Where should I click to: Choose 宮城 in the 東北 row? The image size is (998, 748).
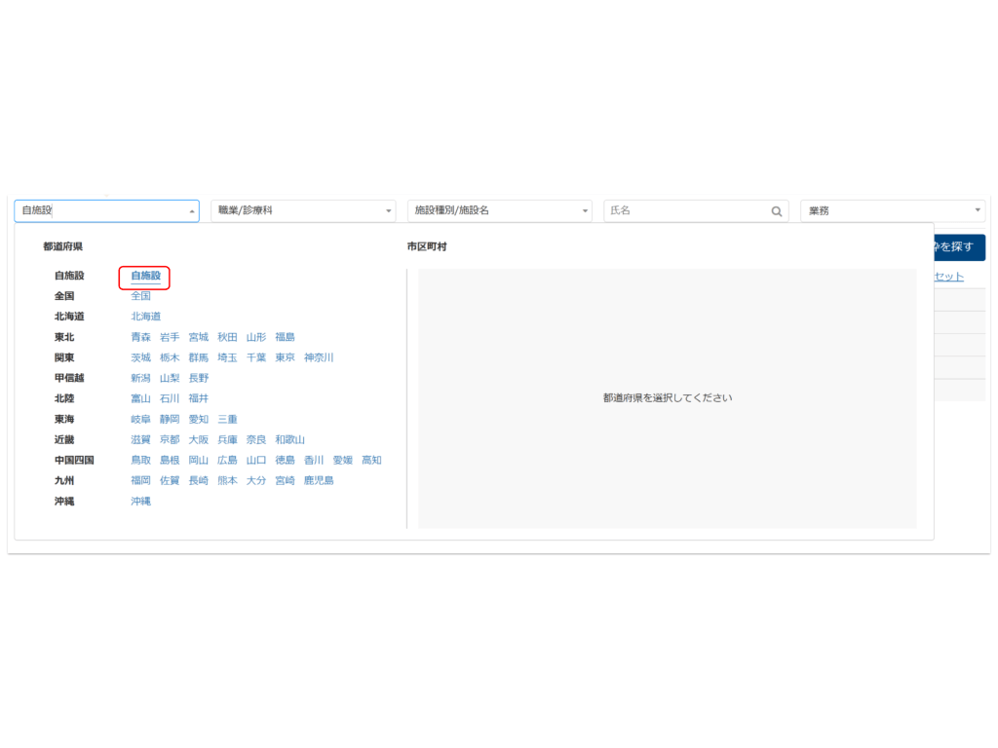[x=198, y=337]
